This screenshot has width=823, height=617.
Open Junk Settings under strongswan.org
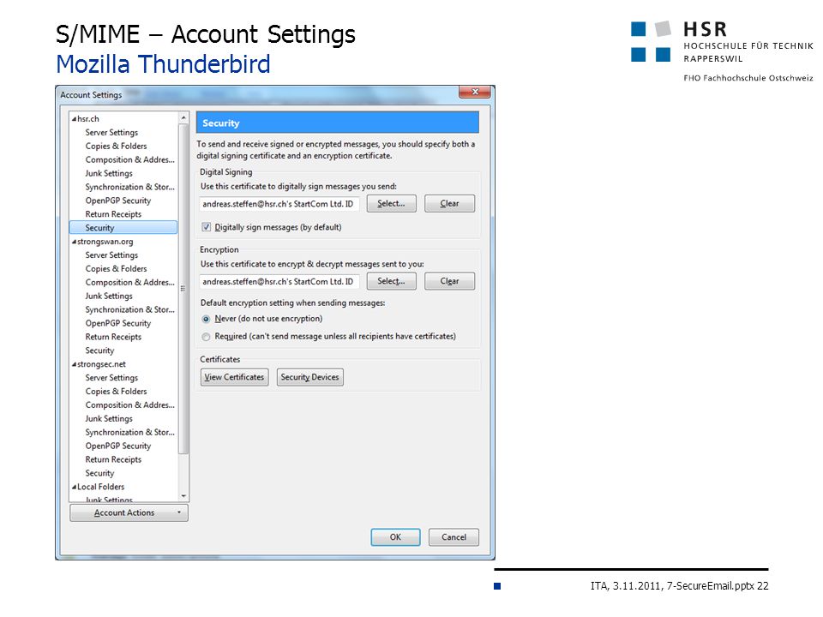tap(109, 297)
